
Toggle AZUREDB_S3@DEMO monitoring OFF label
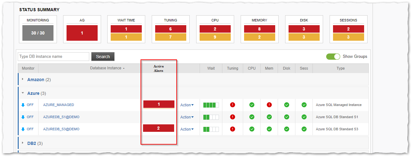tap(30, 129)
